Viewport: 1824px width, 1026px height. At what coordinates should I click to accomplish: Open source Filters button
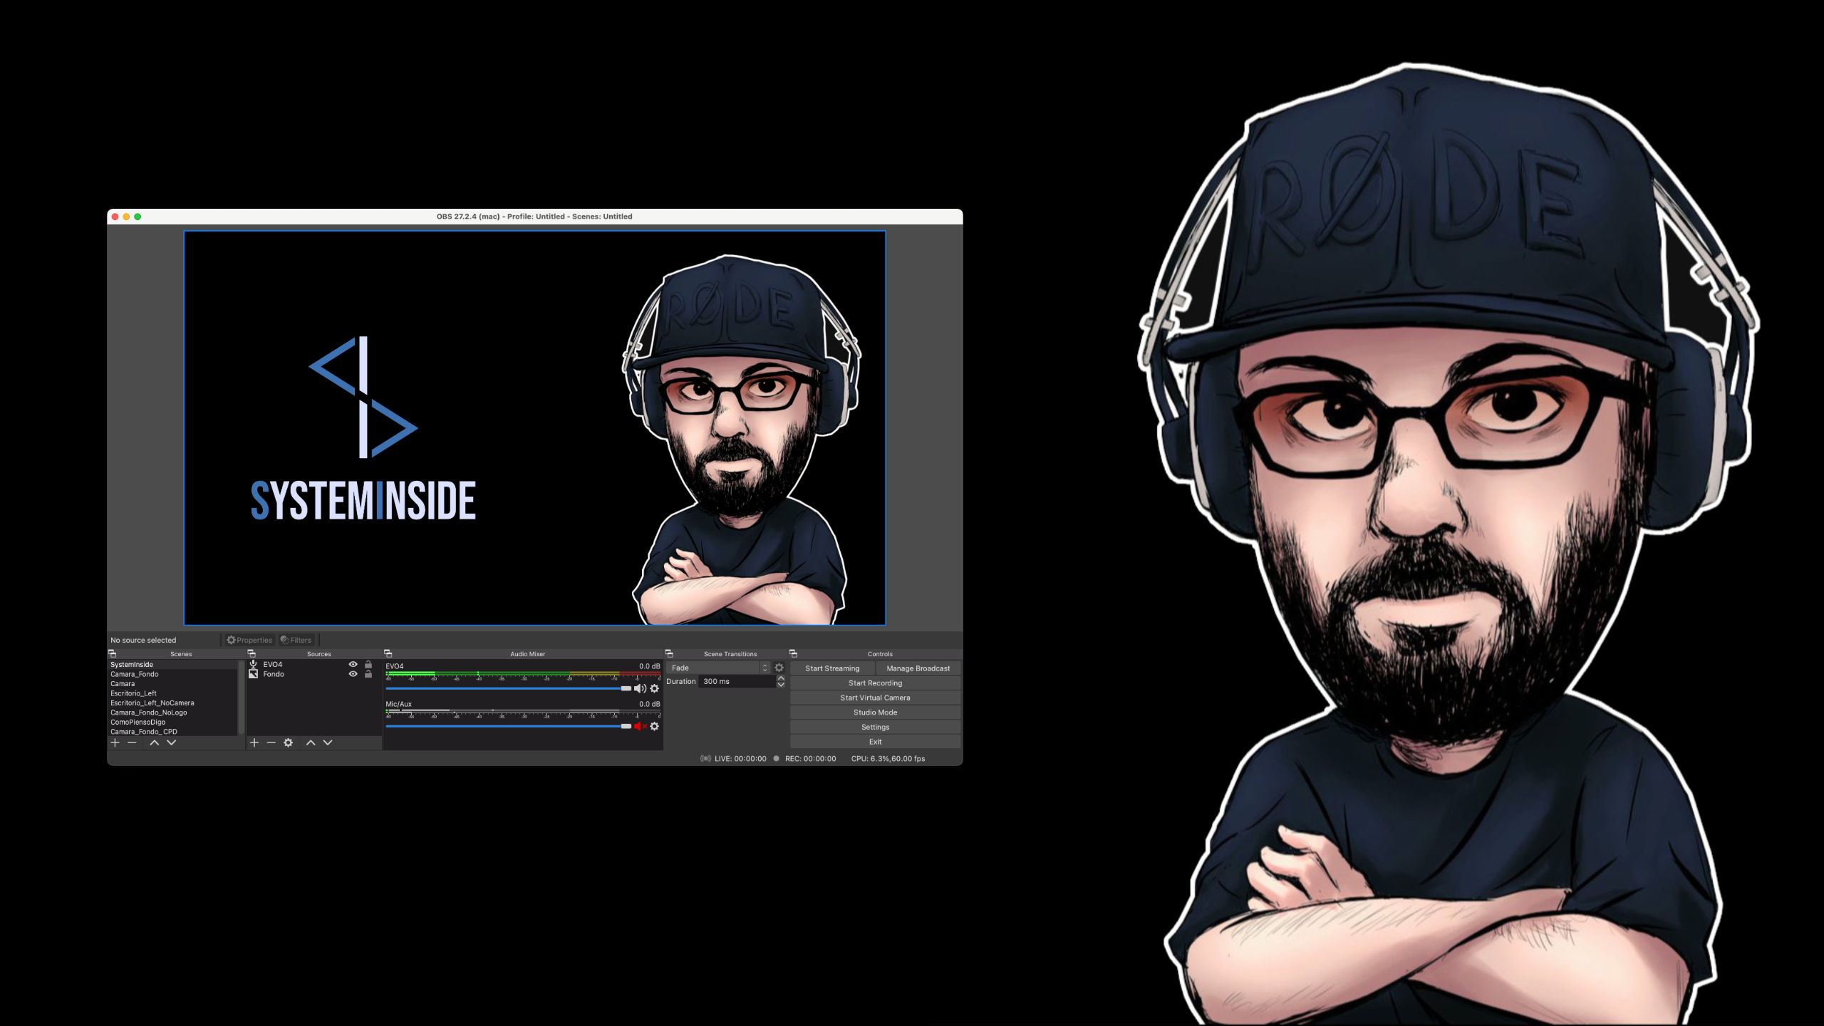click(x=296, y=640)
